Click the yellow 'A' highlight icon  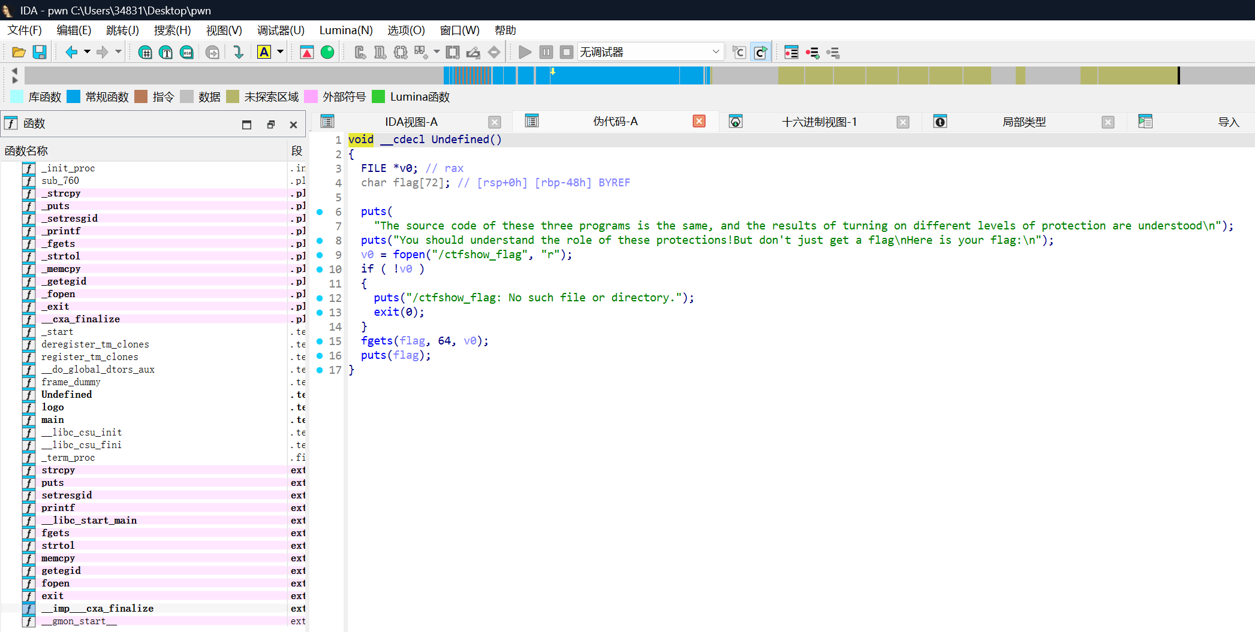point(264,52)
